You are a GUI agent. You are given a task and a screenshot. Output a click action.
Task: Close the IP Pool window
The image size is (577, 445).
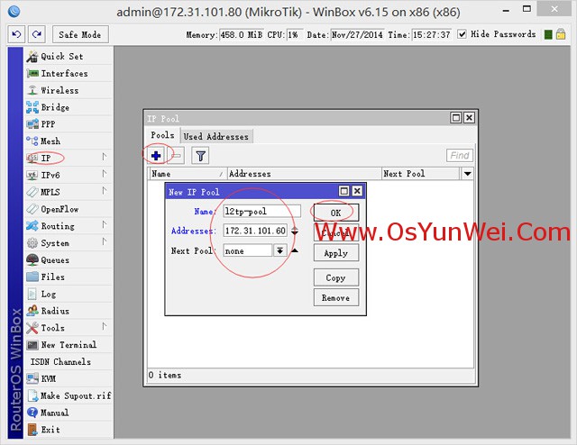point(469,118)
